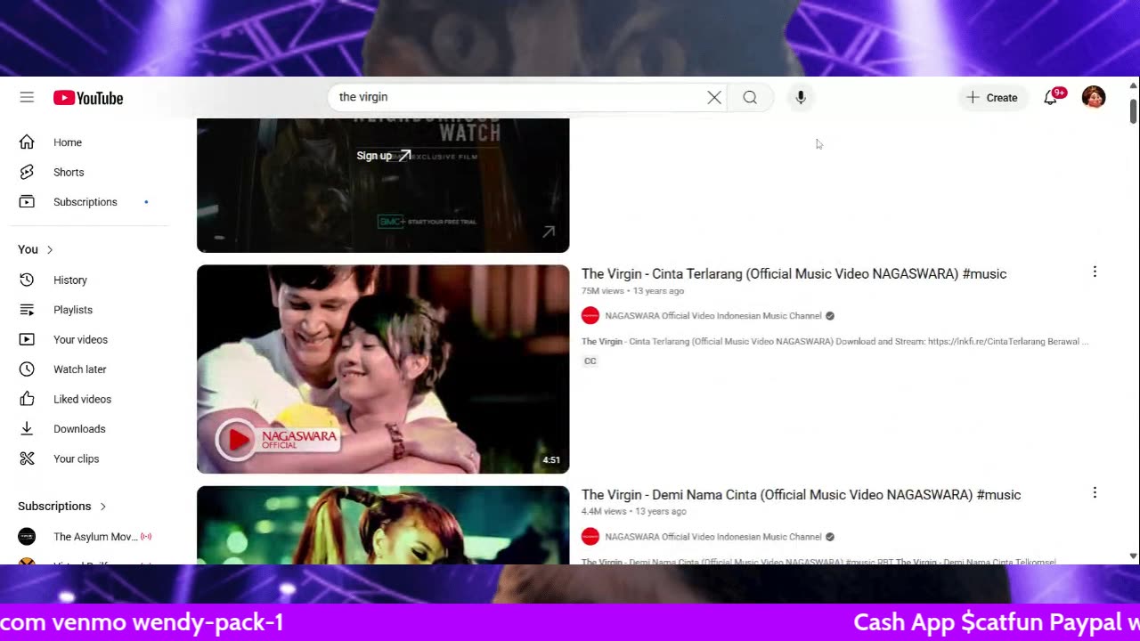Viewport: 1140px width, 641px height.
Task: Start voice search with microphone
Action: (x=801, y=98)
